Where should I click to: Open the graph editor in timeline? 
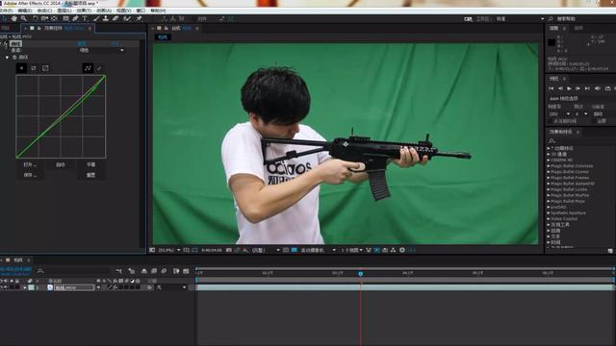point(186,271)
